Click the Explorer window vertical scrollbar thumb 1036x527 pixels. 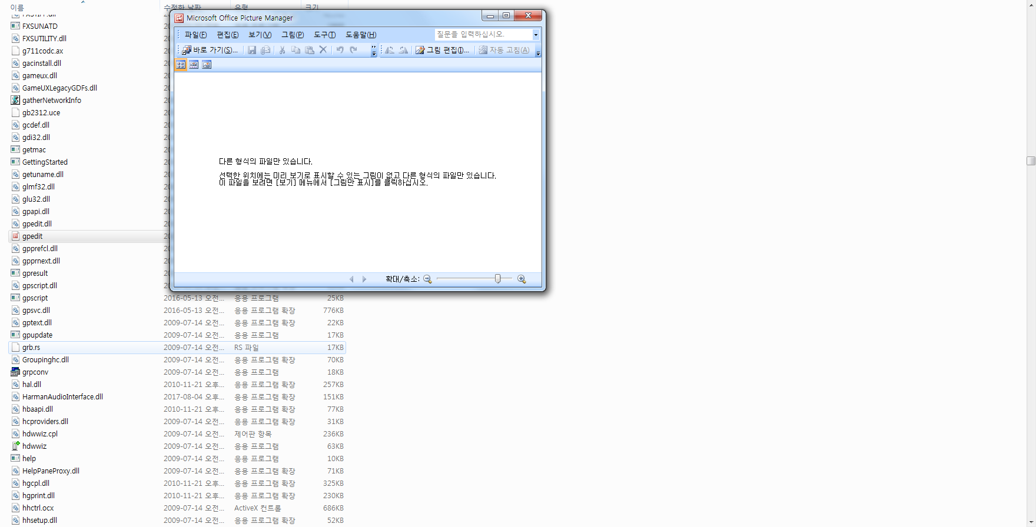click(x=1031, y=161)
